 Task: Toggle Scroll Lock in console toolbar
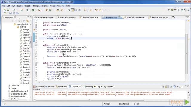[x=167, y=86]
